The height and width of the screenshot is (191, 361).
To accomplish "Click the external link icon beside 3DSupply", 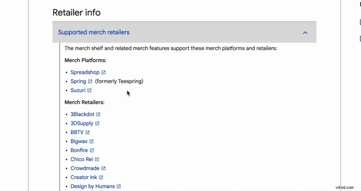I will click(x=97, y=123).
